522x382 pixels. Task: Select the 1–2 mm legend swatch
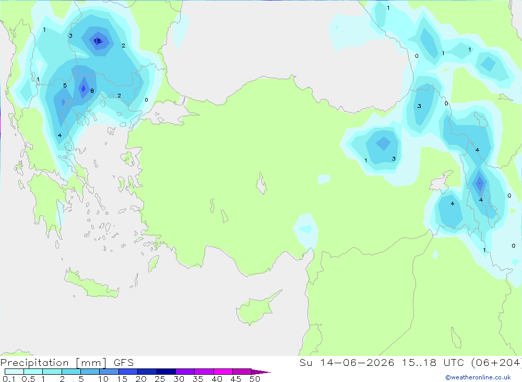tap(52, 372)
